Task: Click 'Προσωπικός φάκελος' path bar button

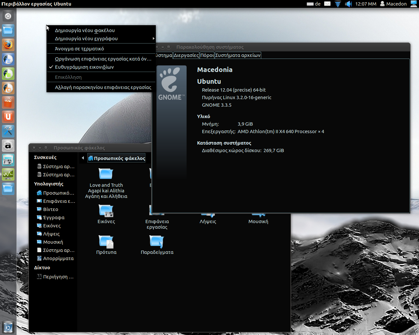Action: (116, 158)
